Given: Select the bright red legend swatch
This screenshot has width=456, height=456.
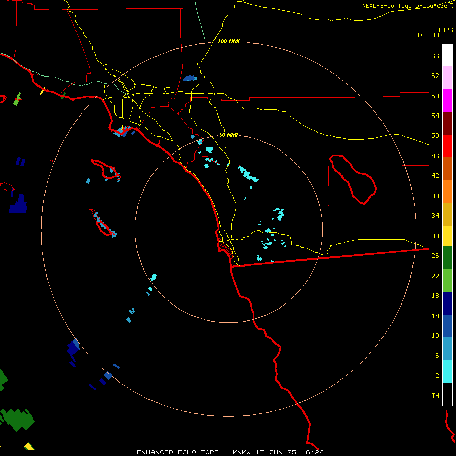Looking at the screenshot, I should (447, 146).
